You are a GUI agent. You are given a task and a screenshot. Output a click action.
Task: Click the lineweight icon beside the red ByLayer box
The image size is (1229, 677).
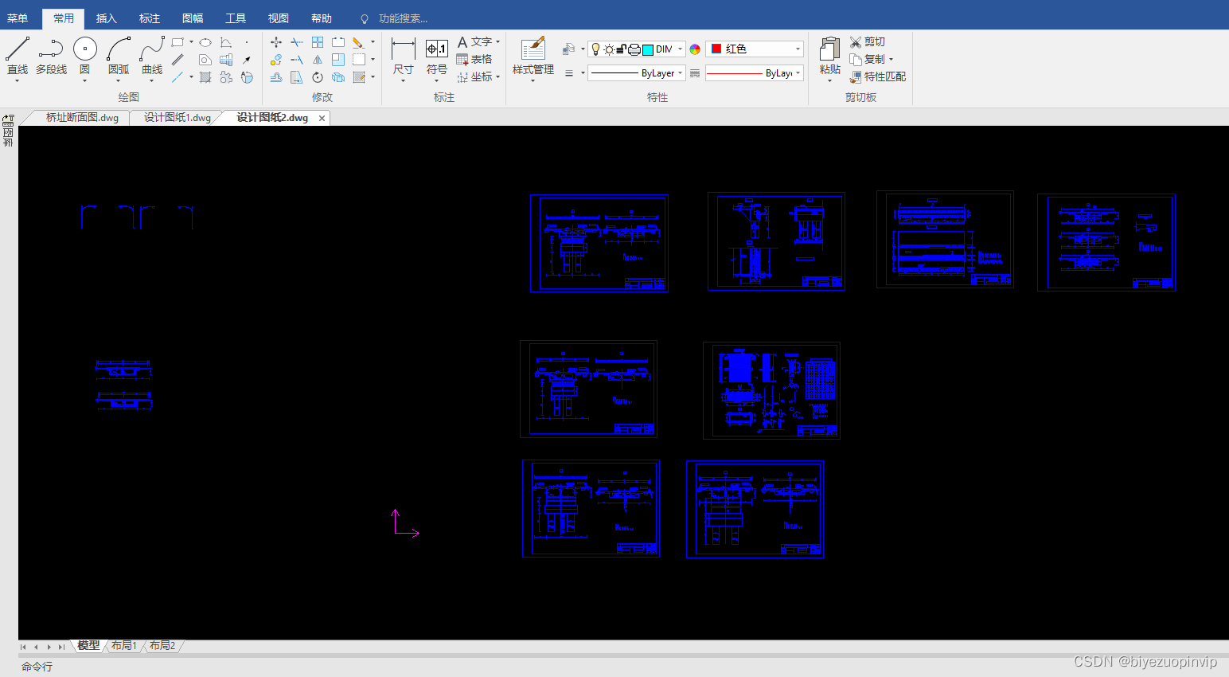(x=695, y=72)
